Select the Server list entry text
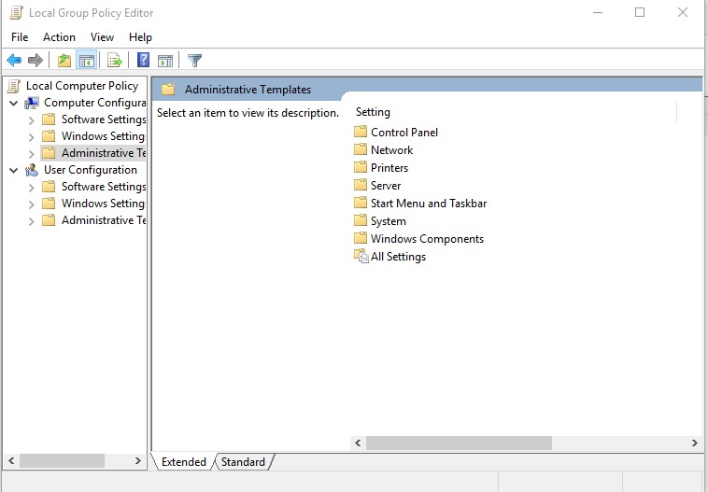The image size is (708, 492). (x=386, y=186)
